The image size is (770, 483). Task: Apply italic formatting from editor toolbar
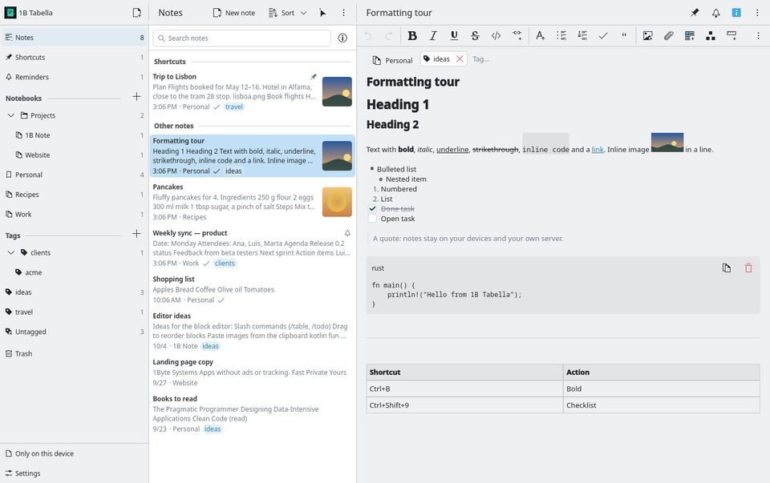click(433, 36)
